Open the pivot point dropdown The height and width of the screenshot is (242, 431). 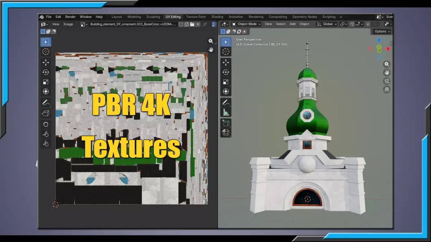click(344, 24)
